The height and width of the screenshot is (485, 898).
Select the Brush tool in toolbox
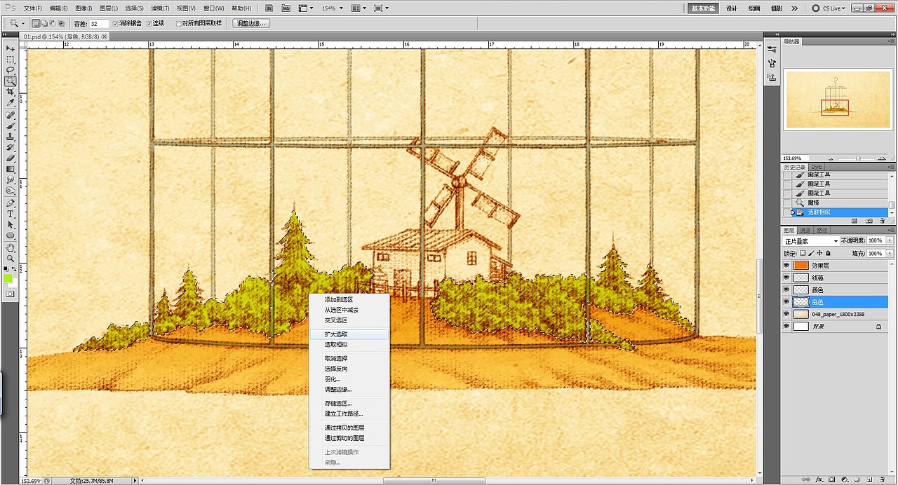coord(11,126)
